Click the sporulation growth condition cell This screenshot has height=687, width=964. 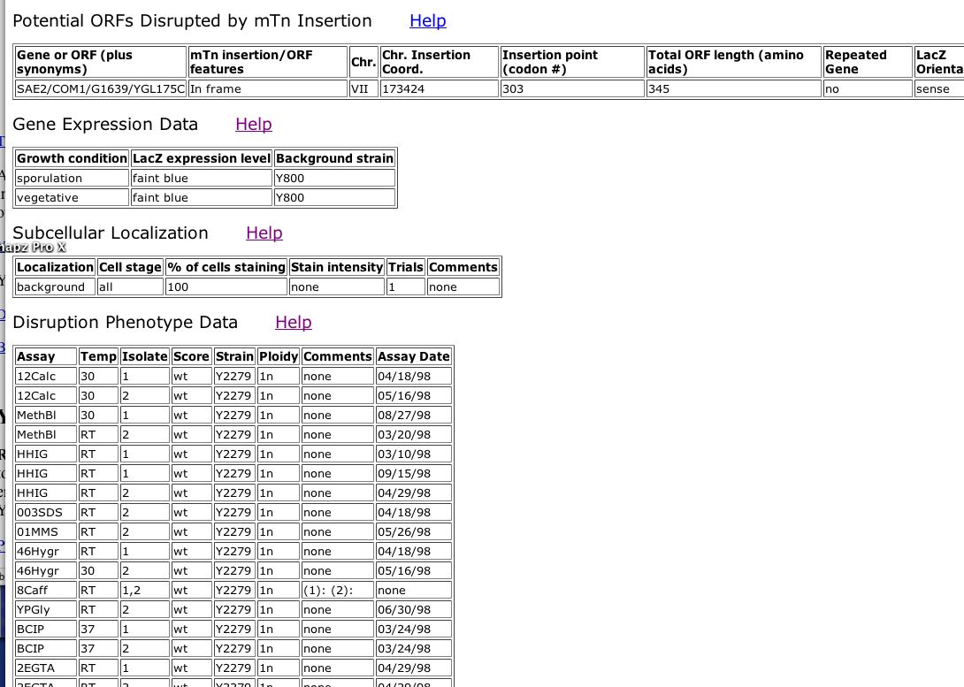pyautogui.click(x=72, y=178)
